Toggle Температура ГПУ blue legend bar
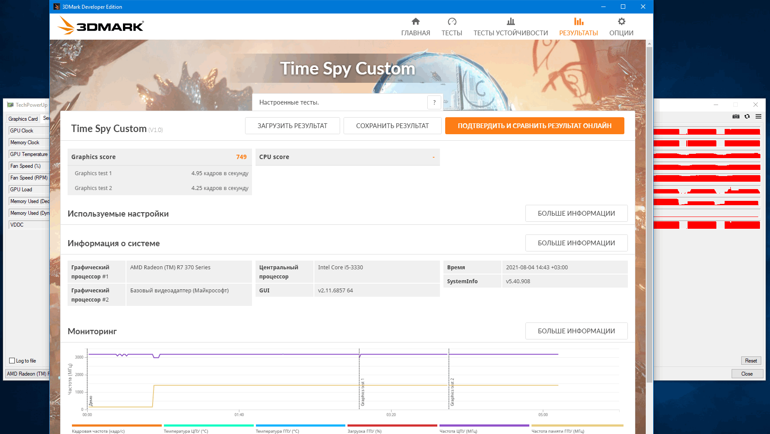This screenshot has width=770, height=434. coord(300,426)
